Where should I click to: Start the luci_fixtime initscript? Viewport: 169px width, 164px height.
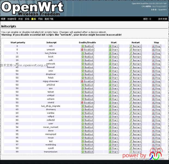coord(114,53)
